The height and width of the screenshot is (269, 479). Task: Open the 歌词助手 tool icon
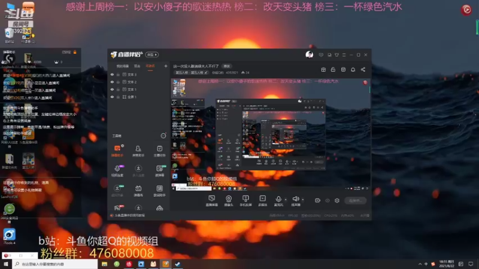pyautogui.click(x=159, y=191)
